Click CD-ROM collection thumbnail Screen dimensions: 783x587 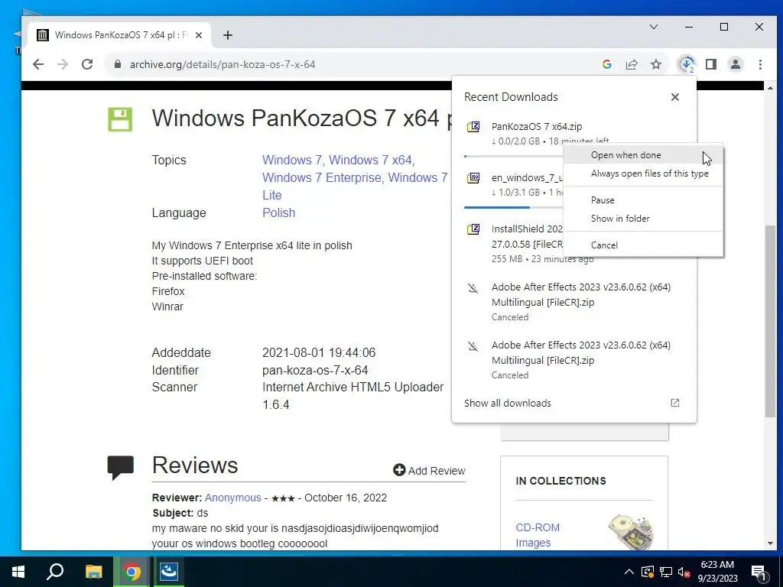tap(631, 532)
